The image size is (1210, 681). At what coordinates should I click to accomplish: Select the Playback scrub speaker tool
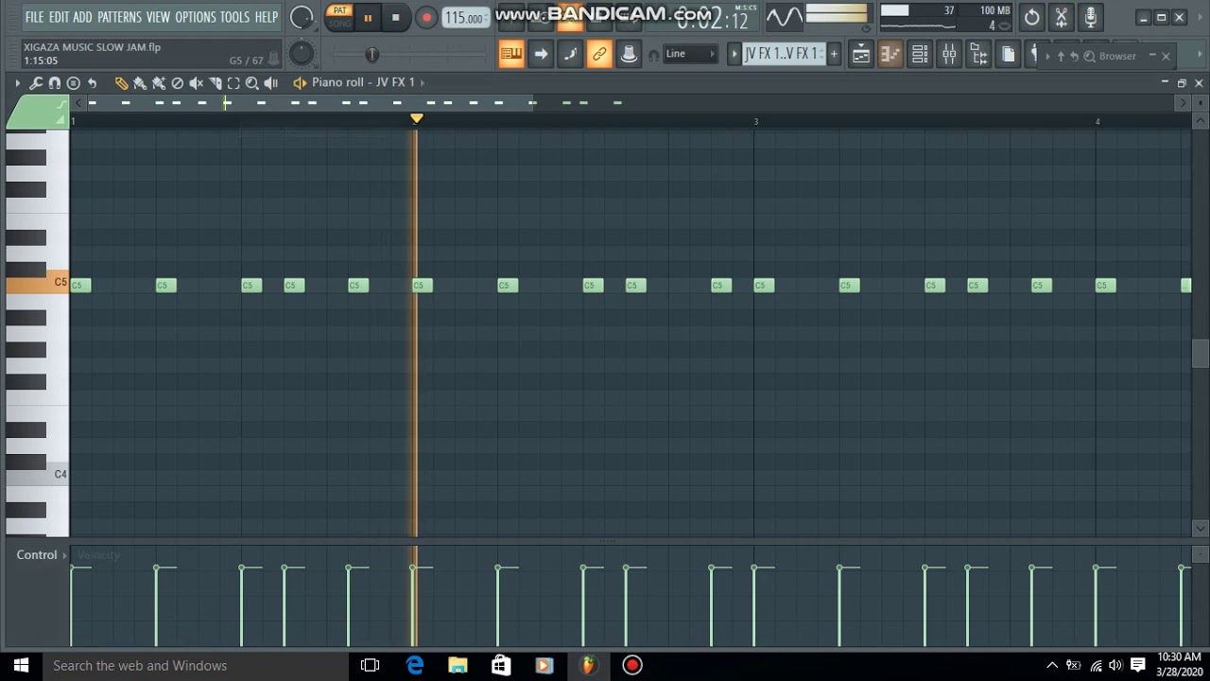(x=271, y=83)
